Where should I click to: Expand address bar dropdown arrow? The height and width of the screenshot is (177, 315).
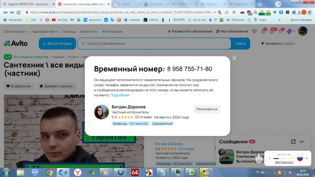click(x=215, y=12)
